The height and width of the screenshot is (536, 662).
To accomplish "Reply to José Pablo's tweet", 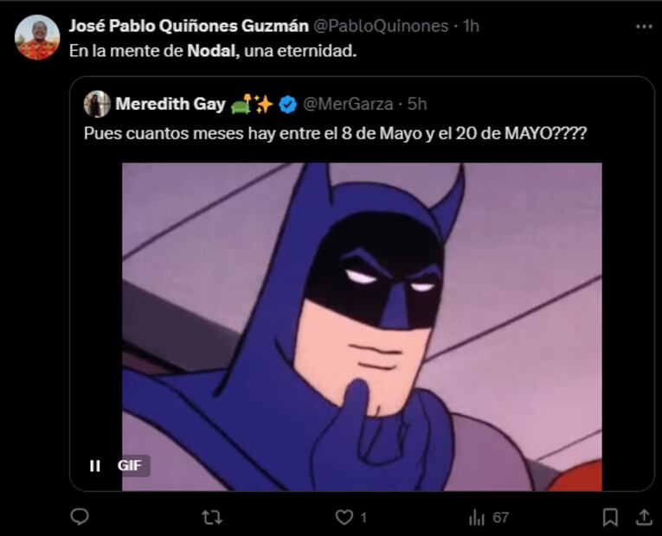I will coord(80,517).
